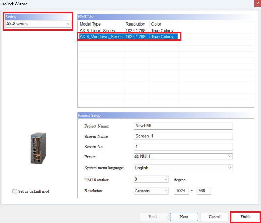Expand the Printer dropdown

pos(229,156)
